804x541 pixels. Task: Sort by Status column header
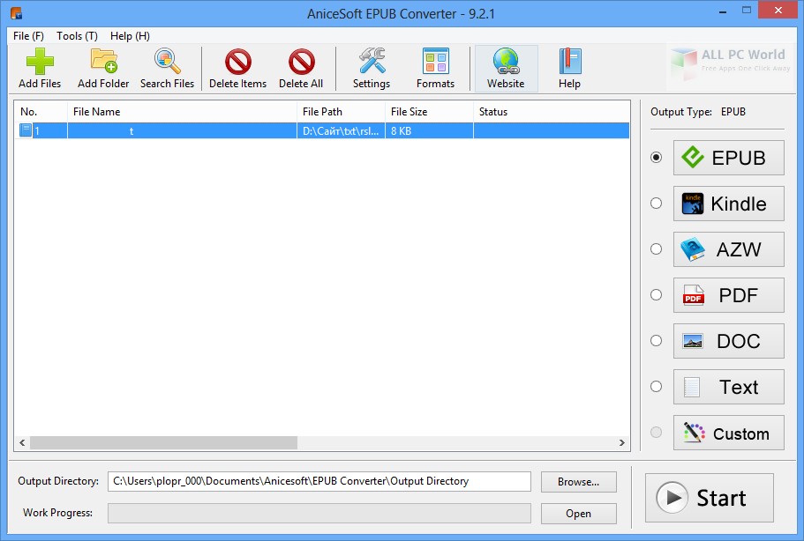tap(552, 112)
